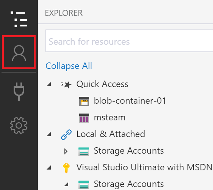This screenshot has height=190, width=213.
Task: Collapse Visual Studio Ultimate with MSDN arrow
Action: click(49, 168)
